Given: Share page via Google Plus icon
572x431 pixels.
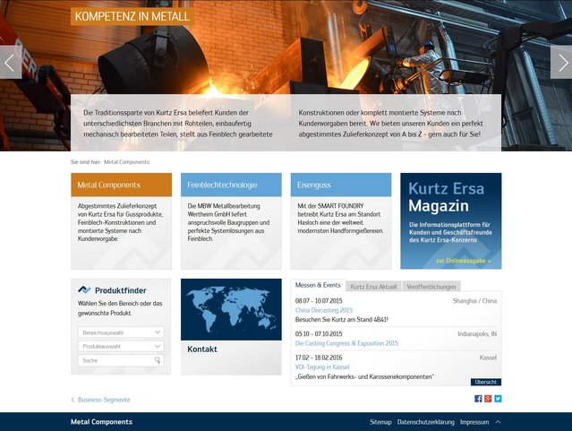Looking at the screenshot, I should click(488, 399).
